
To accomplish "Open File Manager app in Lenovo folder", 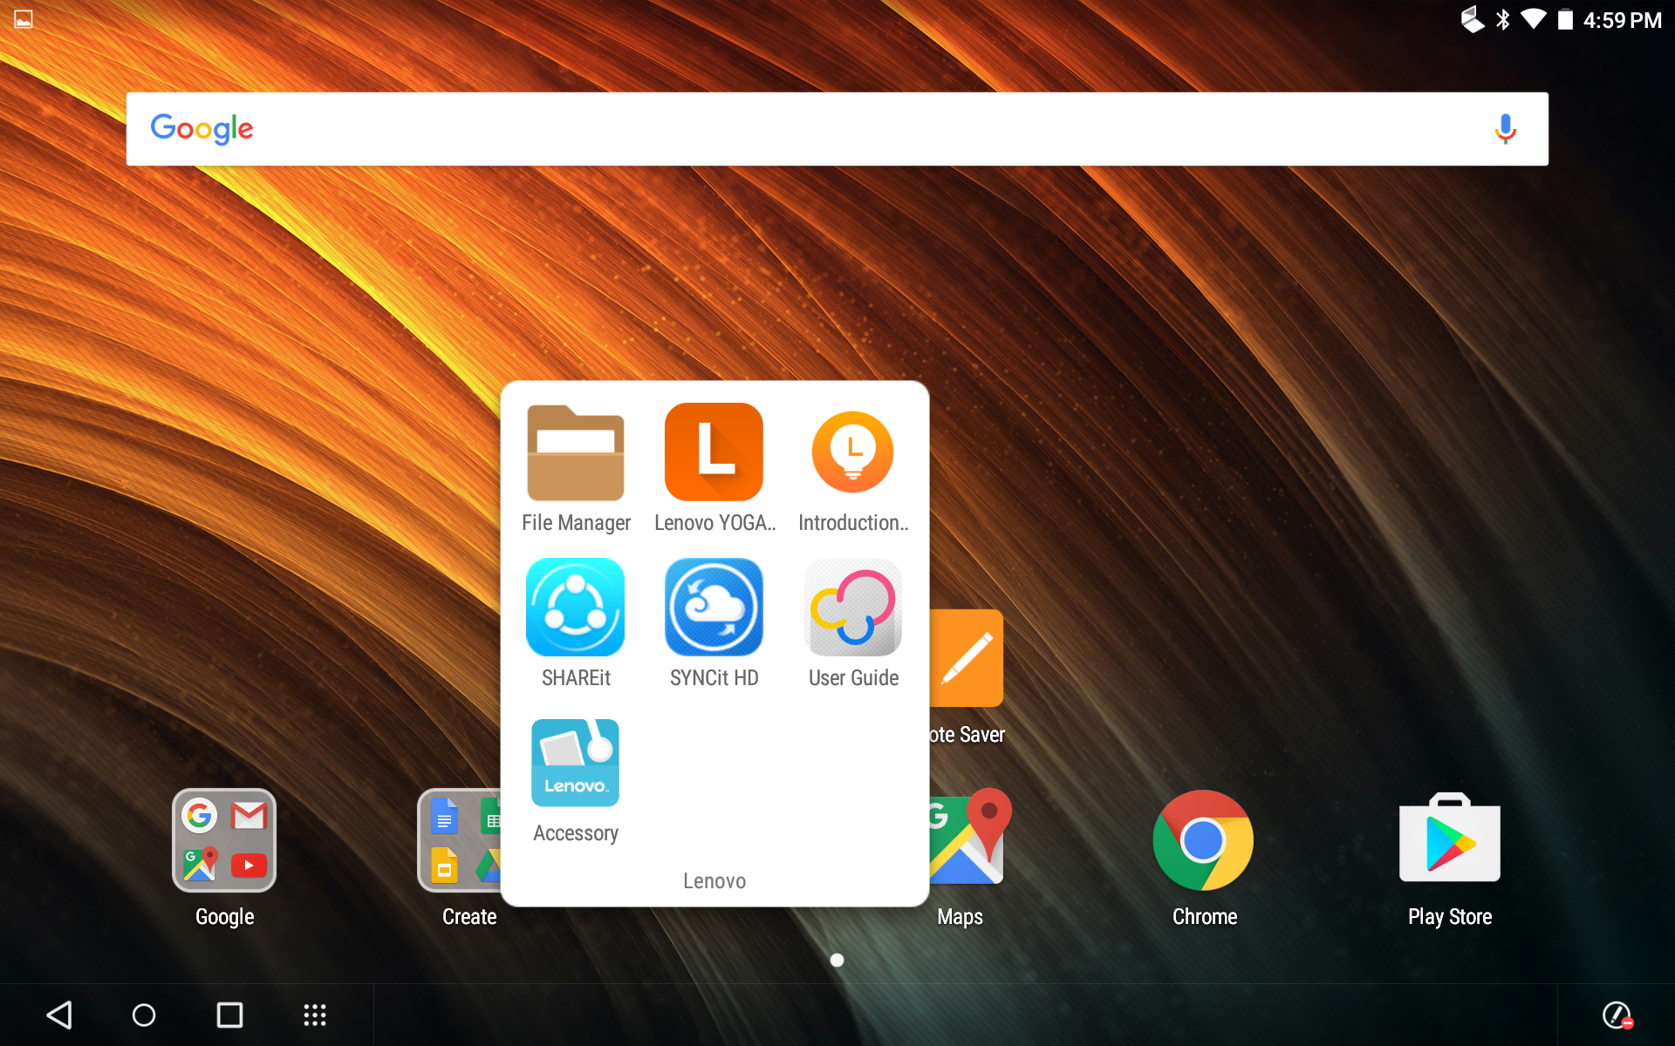I will coord(576,452).
